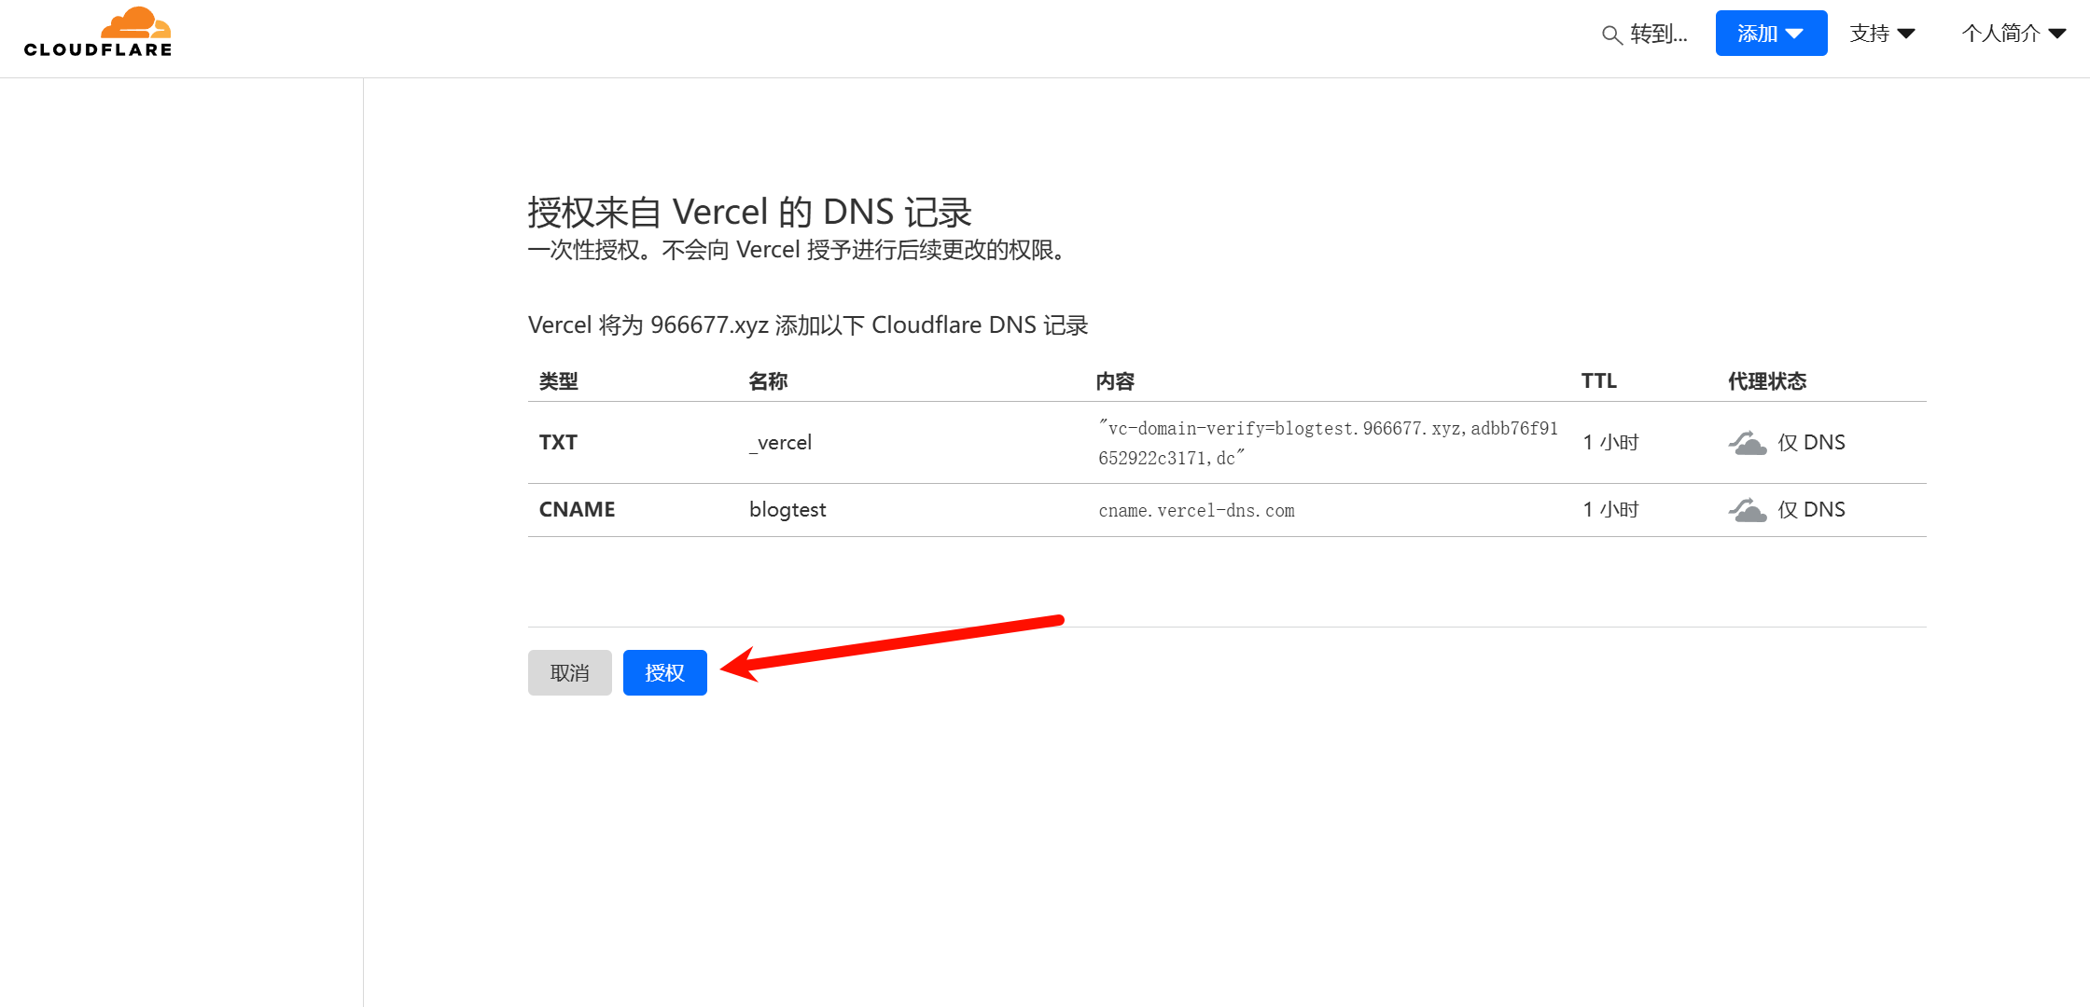Click the cloud icon in TXT row
The width and height of the screenshot is (2090, 1007).
[x=1748, y=443]
